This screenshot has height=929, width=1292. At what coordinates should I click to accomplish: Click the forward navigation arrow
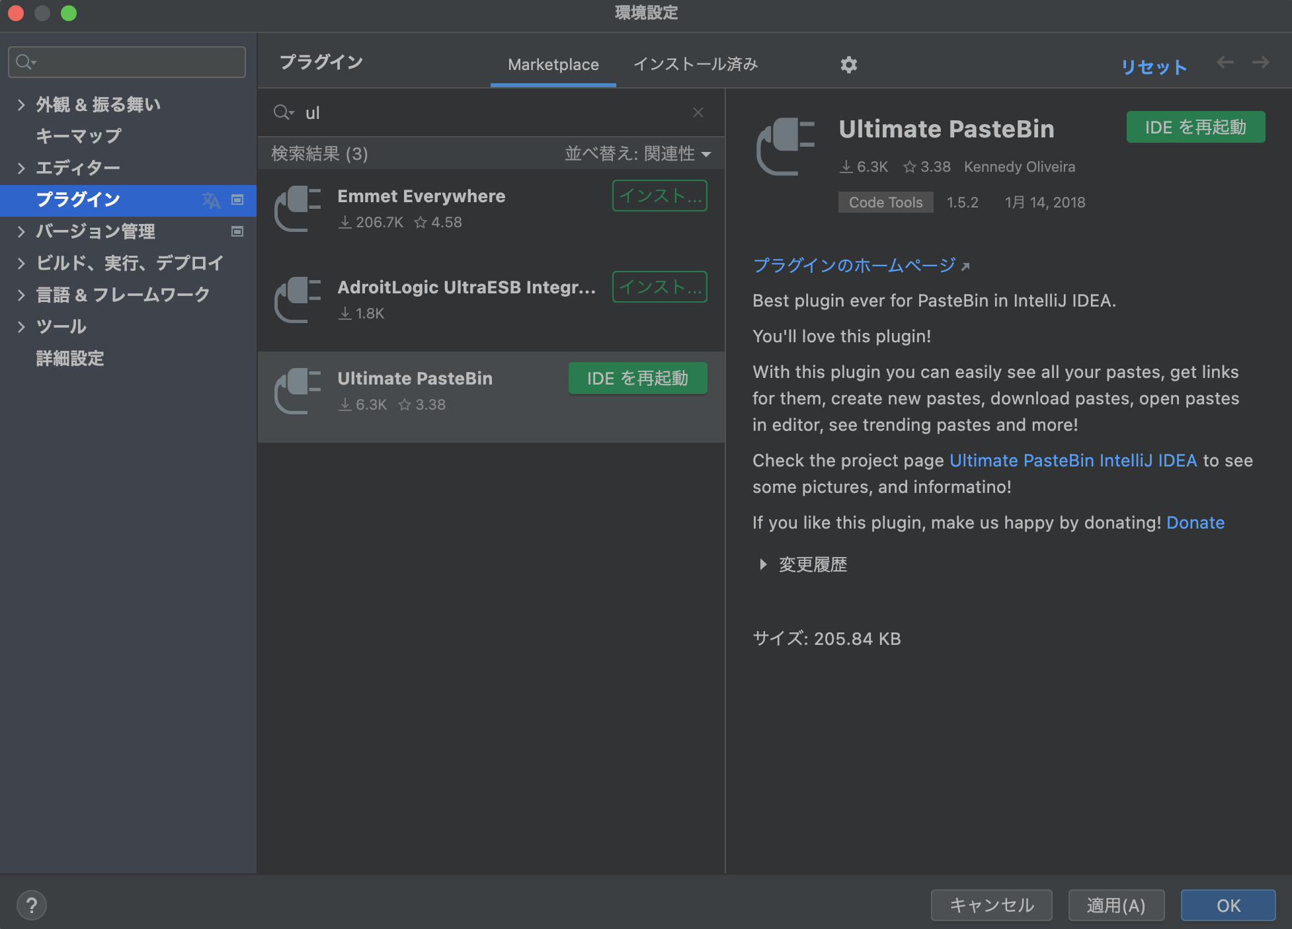(1260, 62)
